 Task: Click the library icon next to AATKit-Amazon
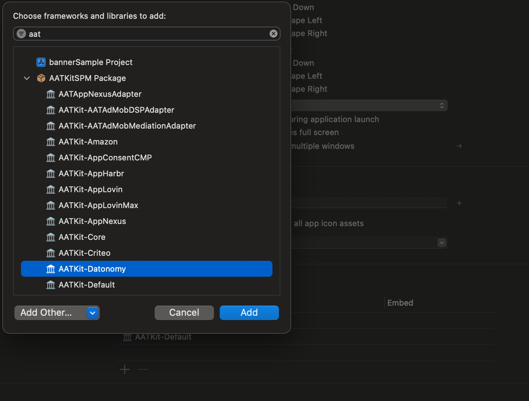[x=51, y=142]
